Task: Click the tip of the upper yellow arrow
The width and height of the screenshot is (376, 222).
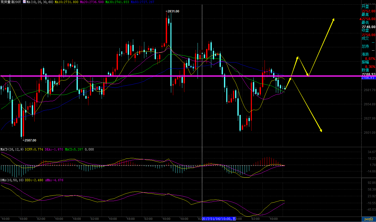Action: [x=334, y=19]
